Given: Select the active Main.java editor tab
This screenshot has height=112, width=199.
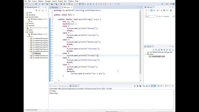Looking at the screenshot, I should click(x=67, y=7).
